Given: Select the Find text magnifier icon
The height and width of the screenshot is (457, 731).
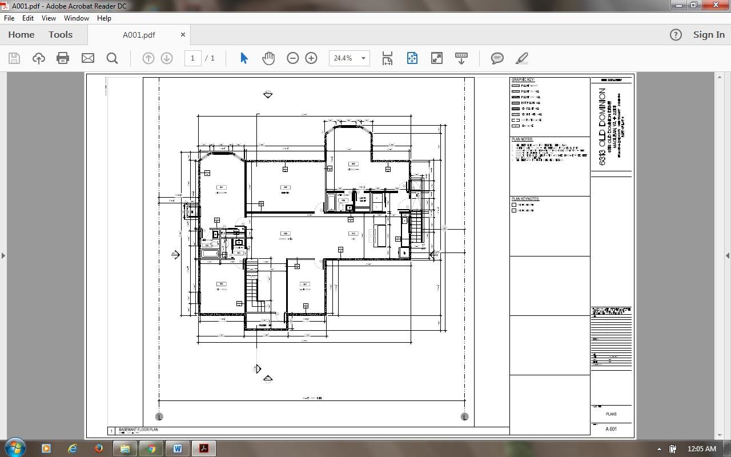Looking at the screenshot, I should click(x=112, y=58).
